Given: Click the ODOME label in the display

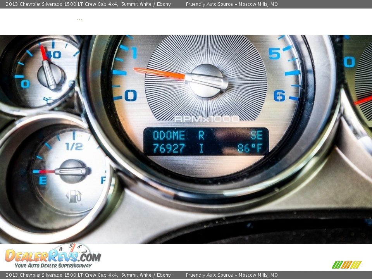Looking at the screenshot, I should click(x=169, y=135).
